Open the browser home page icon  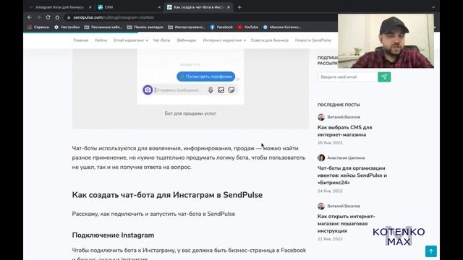tap(57, 17)
